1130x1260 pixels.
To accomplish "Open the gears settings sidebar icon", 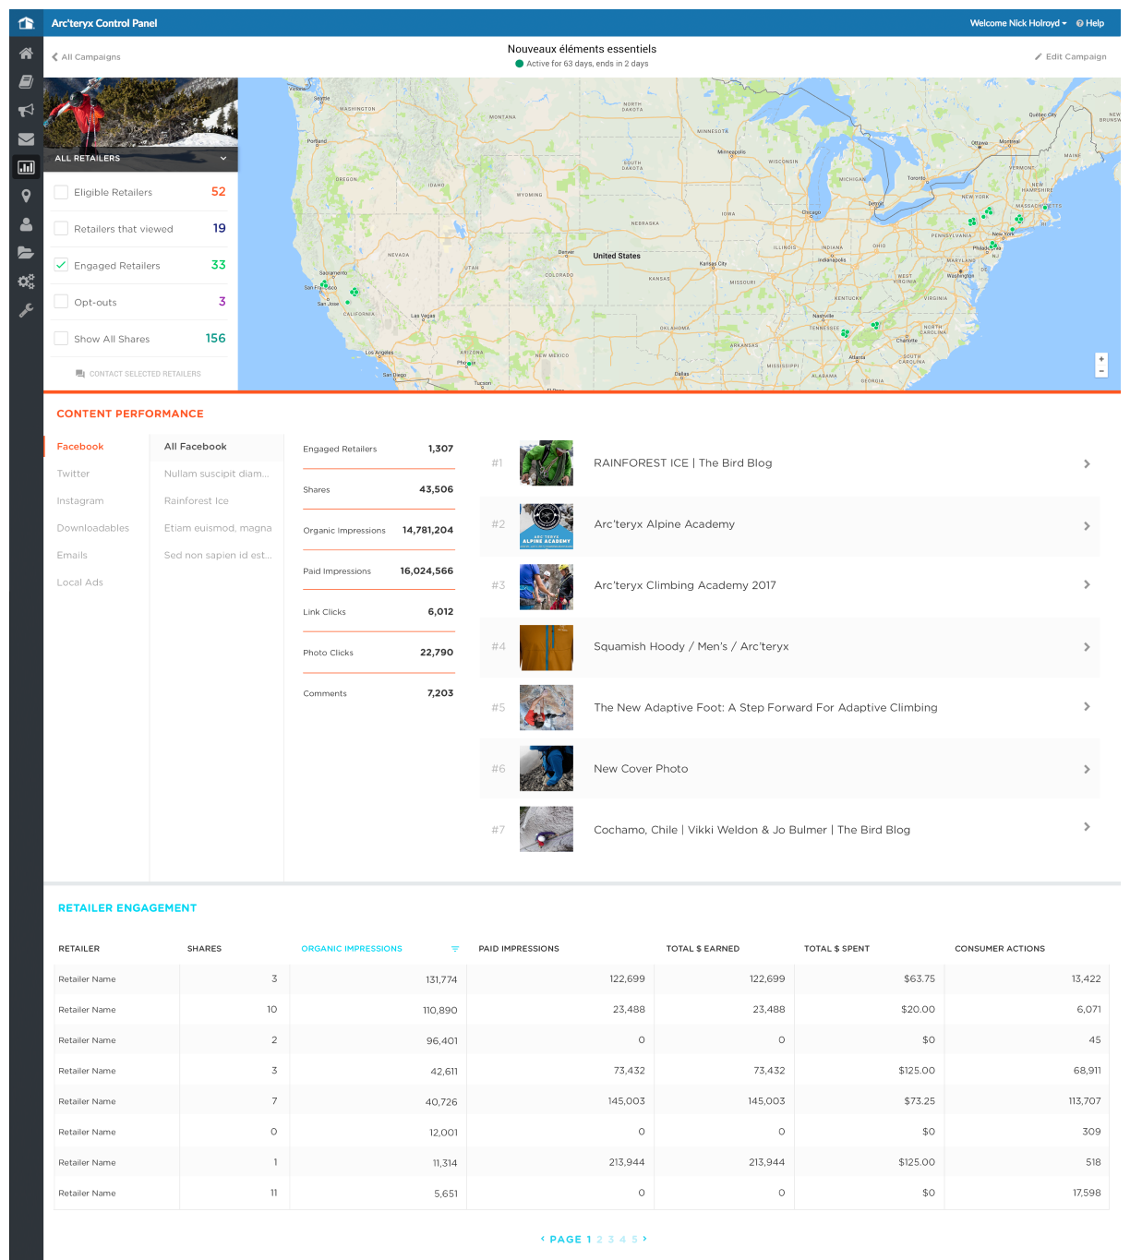I will point(26,282).
